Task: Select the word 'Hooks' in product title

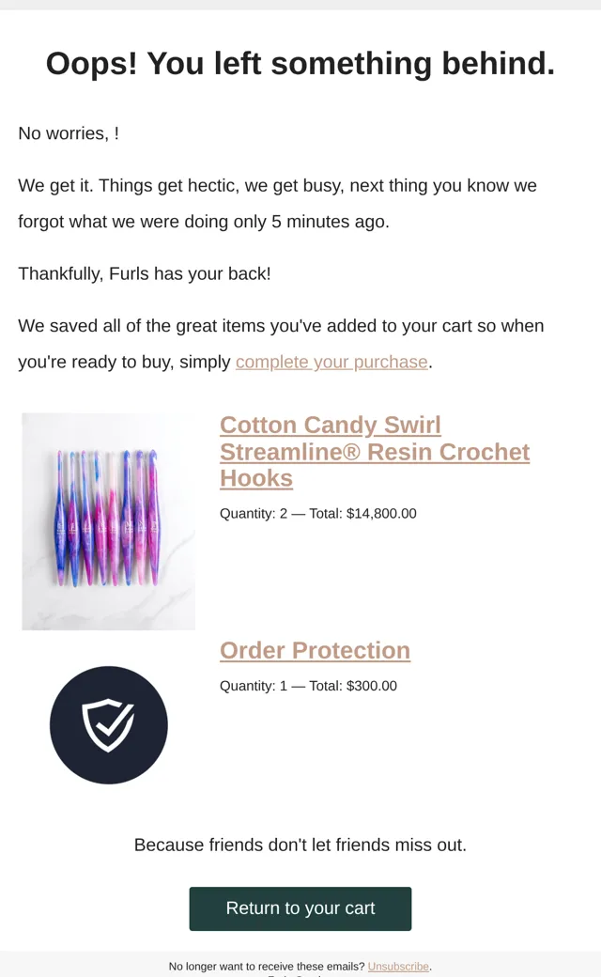Action: click(256, 478)
